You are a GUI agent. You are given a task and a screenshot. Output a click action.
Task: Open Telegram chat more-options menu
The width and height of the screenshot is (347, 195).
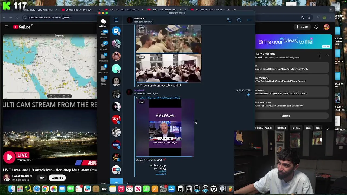(x=249, y=20)
